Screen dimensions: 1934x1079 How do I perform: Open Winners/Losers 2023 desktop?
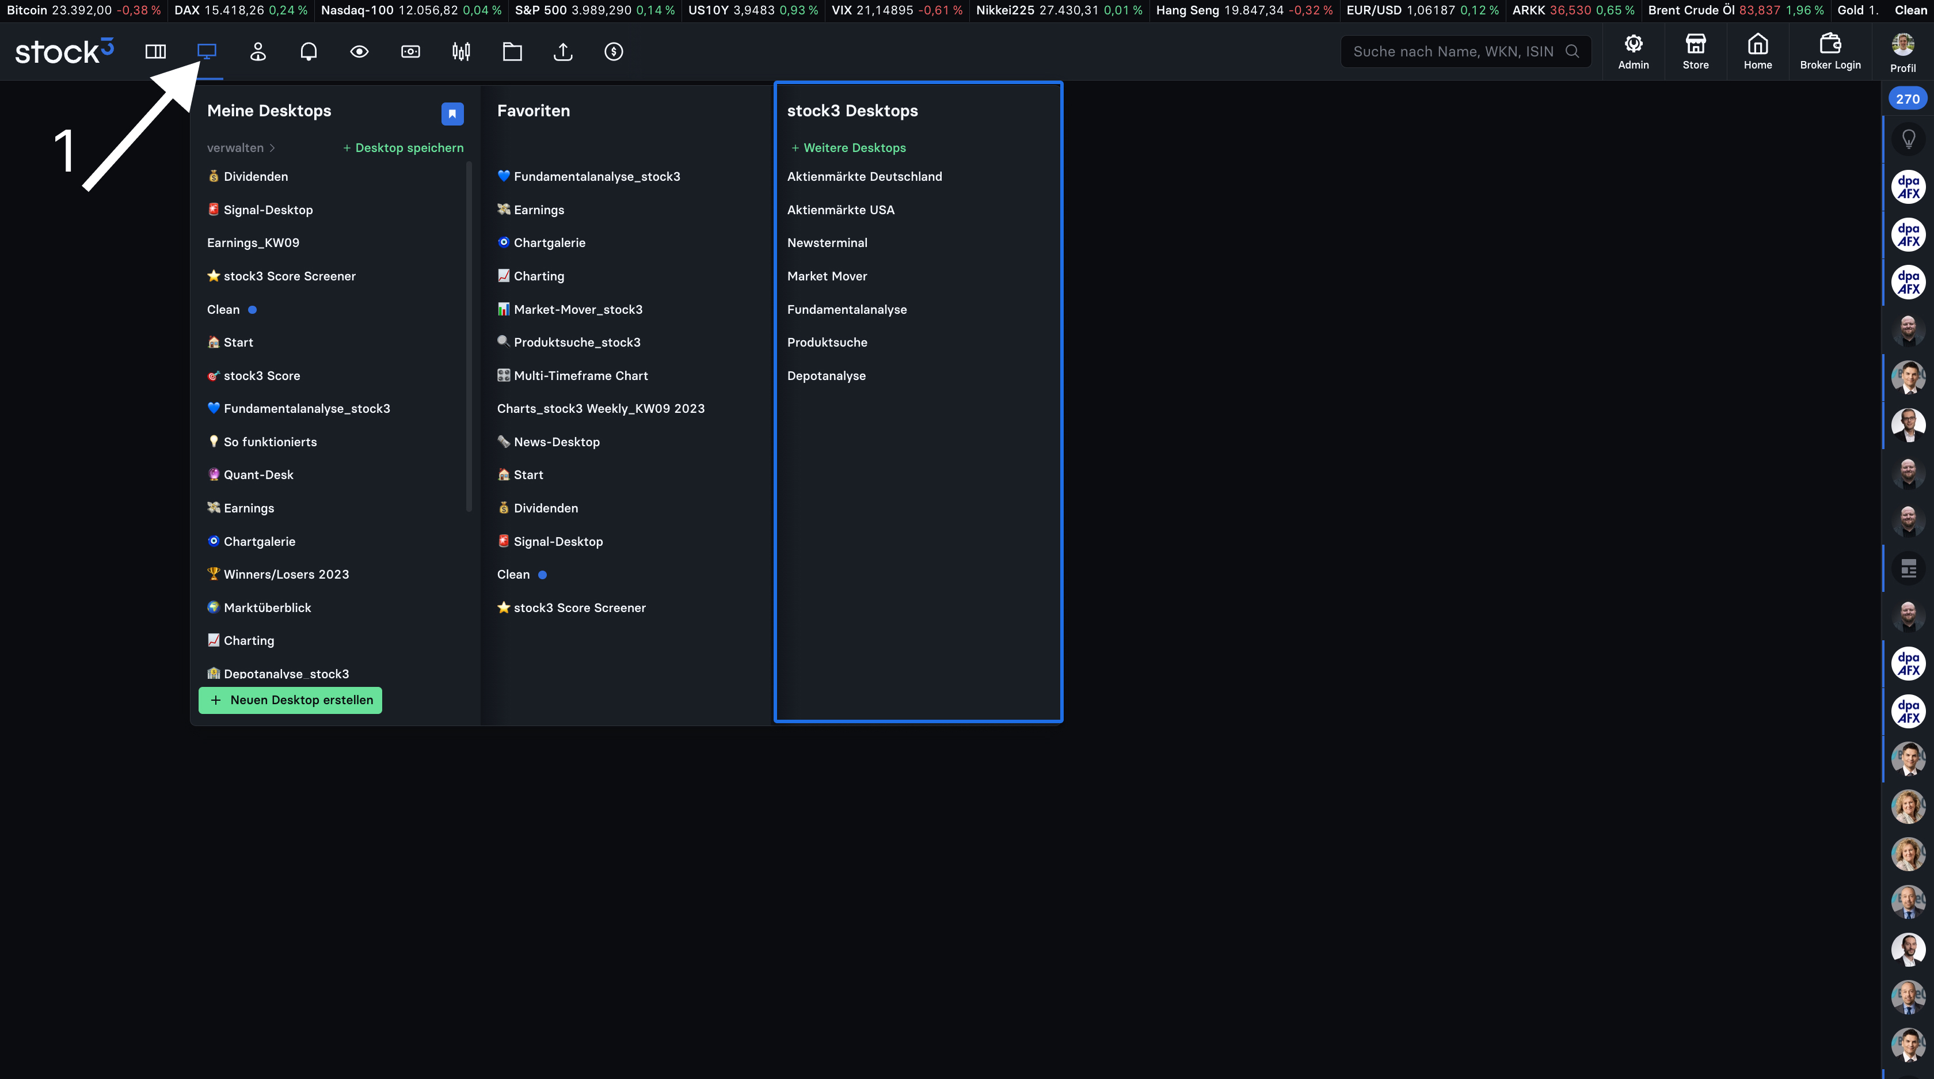[279, 575]
